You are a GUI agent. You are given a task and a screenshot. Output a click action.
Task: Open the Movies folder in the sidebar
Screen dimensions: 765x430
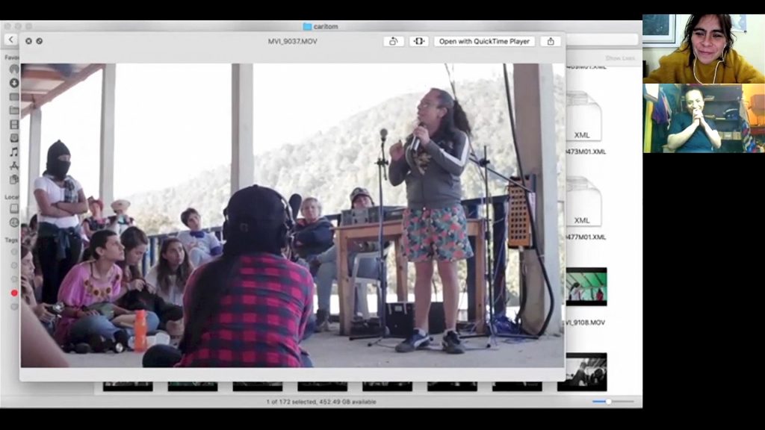(x=14, y=124)
